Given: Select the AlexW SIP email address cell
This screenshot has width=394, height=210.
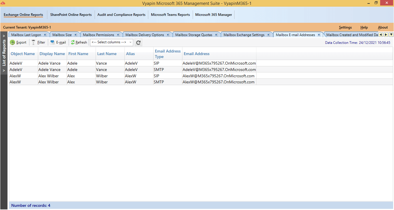Looking at the screenshot, I should pyautogui.click(x=219, y=76).
